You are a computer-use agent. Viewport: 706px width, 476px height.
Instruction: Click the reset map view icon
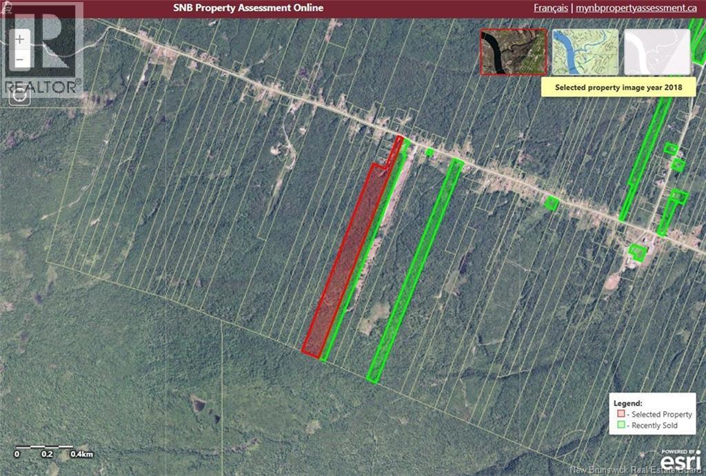(x=20, y=95)
